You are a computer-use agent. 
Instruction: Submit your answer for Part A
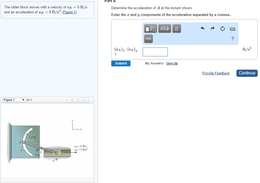[x=121, y=63]
